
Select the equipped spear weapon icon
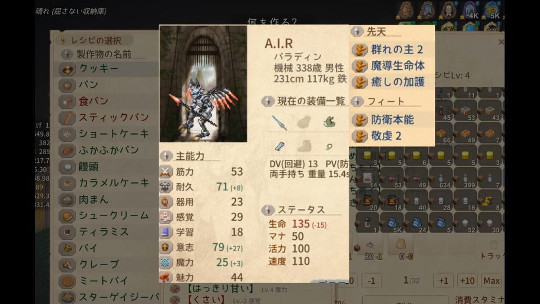coord(280,122)
